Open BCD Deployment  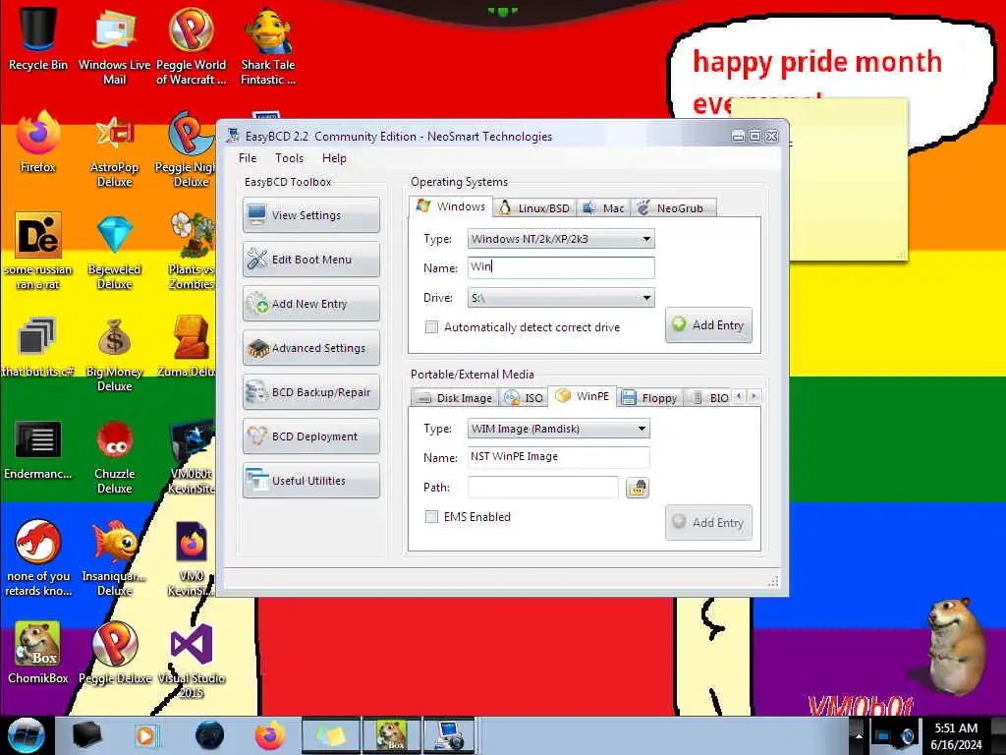(311, 436)
